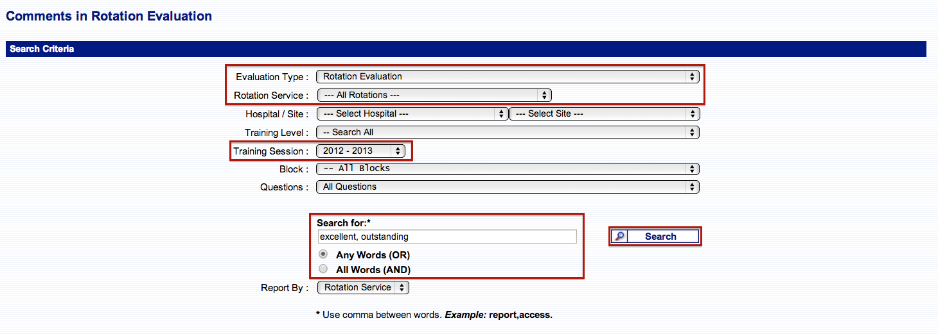Viewport: 938px width, 334px height.
Task: Expand the Rotation Service dropdown
Action: tap(434, 95)
